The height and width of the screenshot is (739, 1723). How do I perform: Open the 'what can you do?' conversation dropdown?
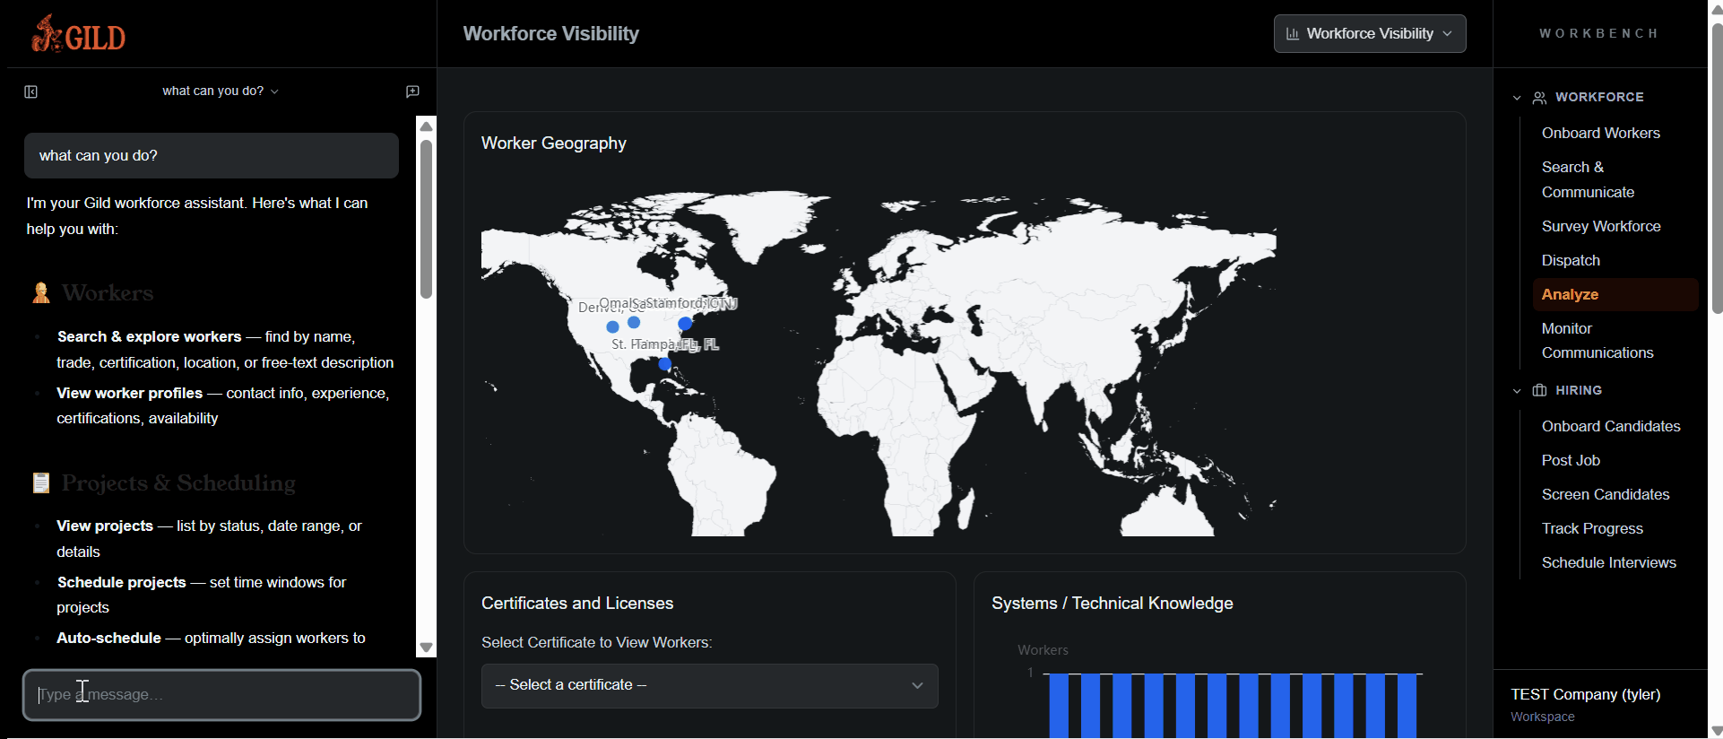click(x=221, y=91)
